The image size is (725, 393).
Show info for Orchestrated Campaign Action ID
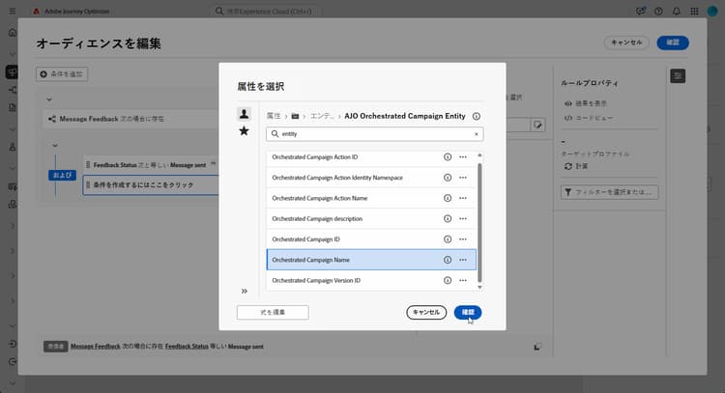(x=448, y=157)
